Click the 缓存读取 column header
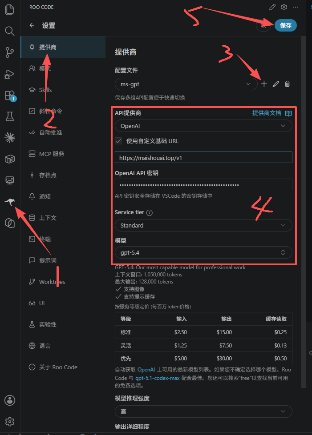The image size is (312, 435). (x=276, y=319)
